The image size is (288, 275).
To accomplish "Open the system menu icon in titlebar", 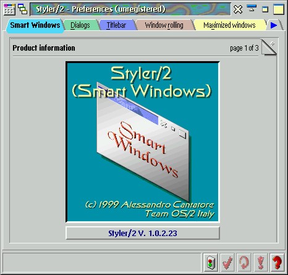I will click(9, 9).
